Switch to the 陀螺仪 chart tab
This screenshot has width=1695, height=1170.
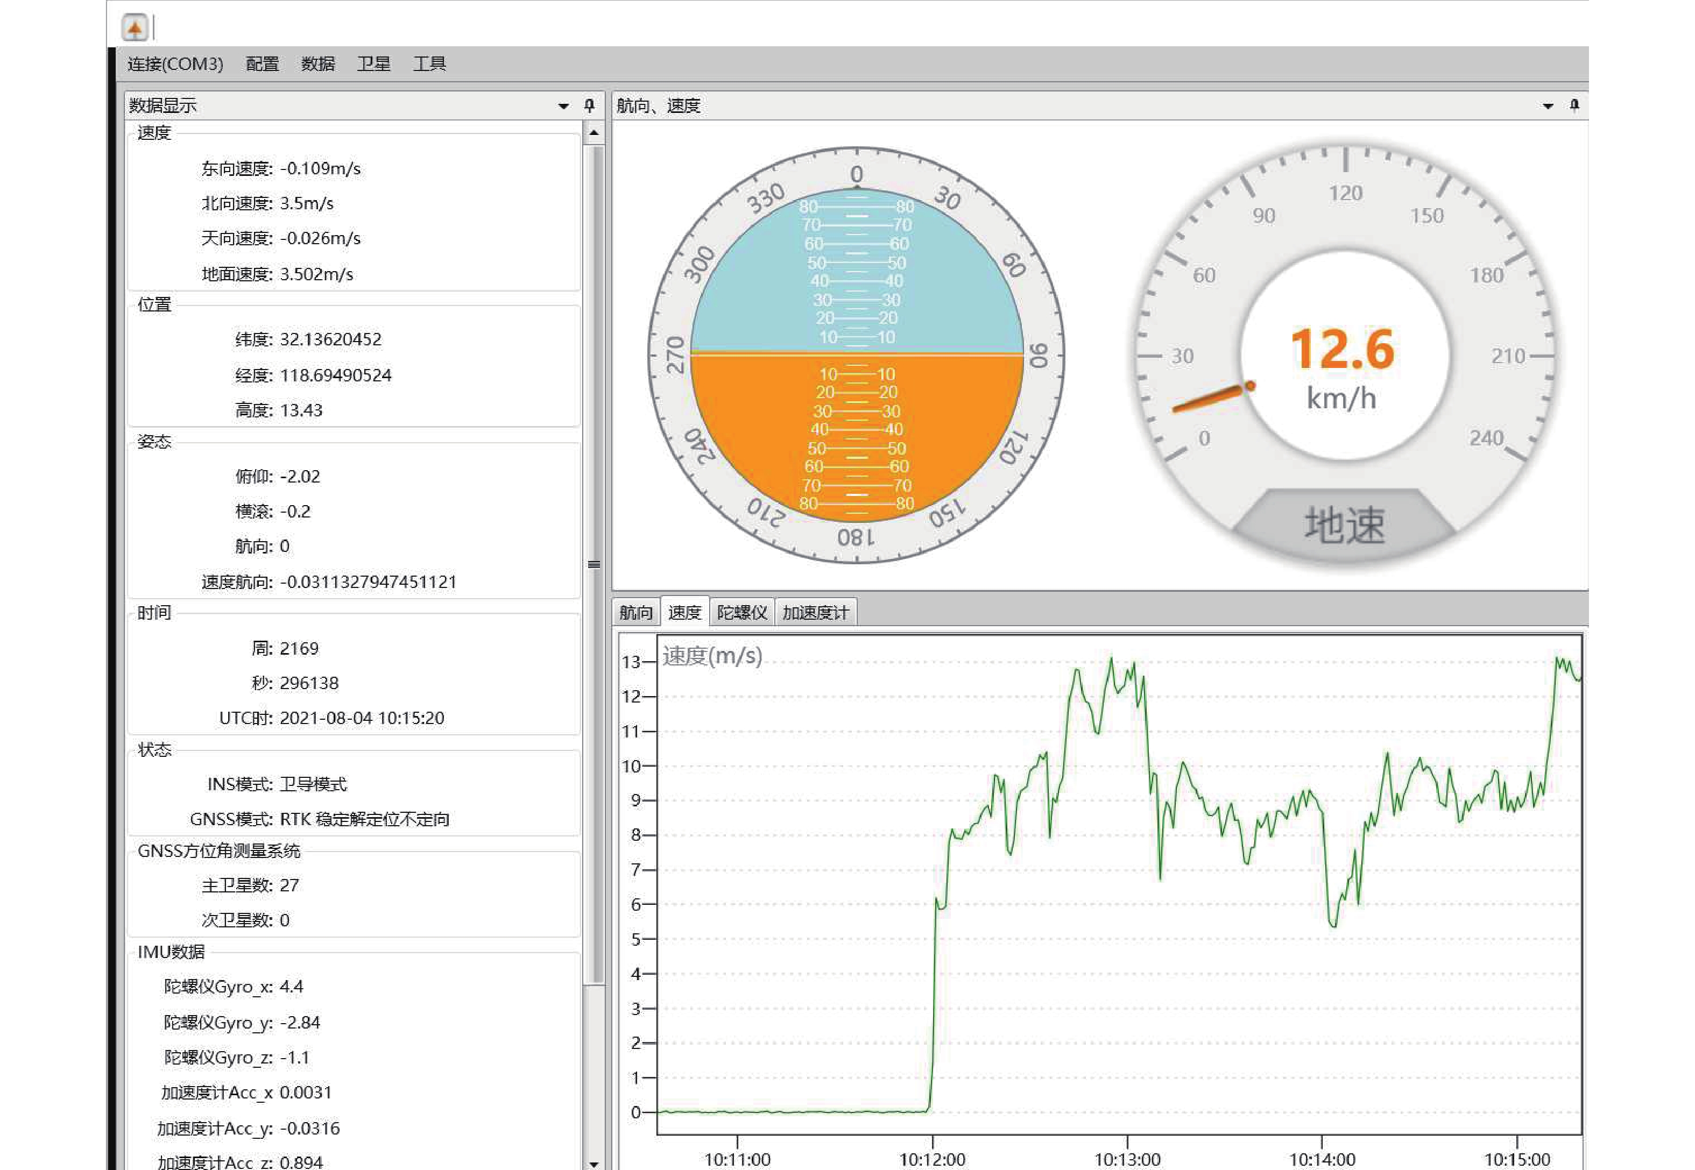click(x=742, y=612)
